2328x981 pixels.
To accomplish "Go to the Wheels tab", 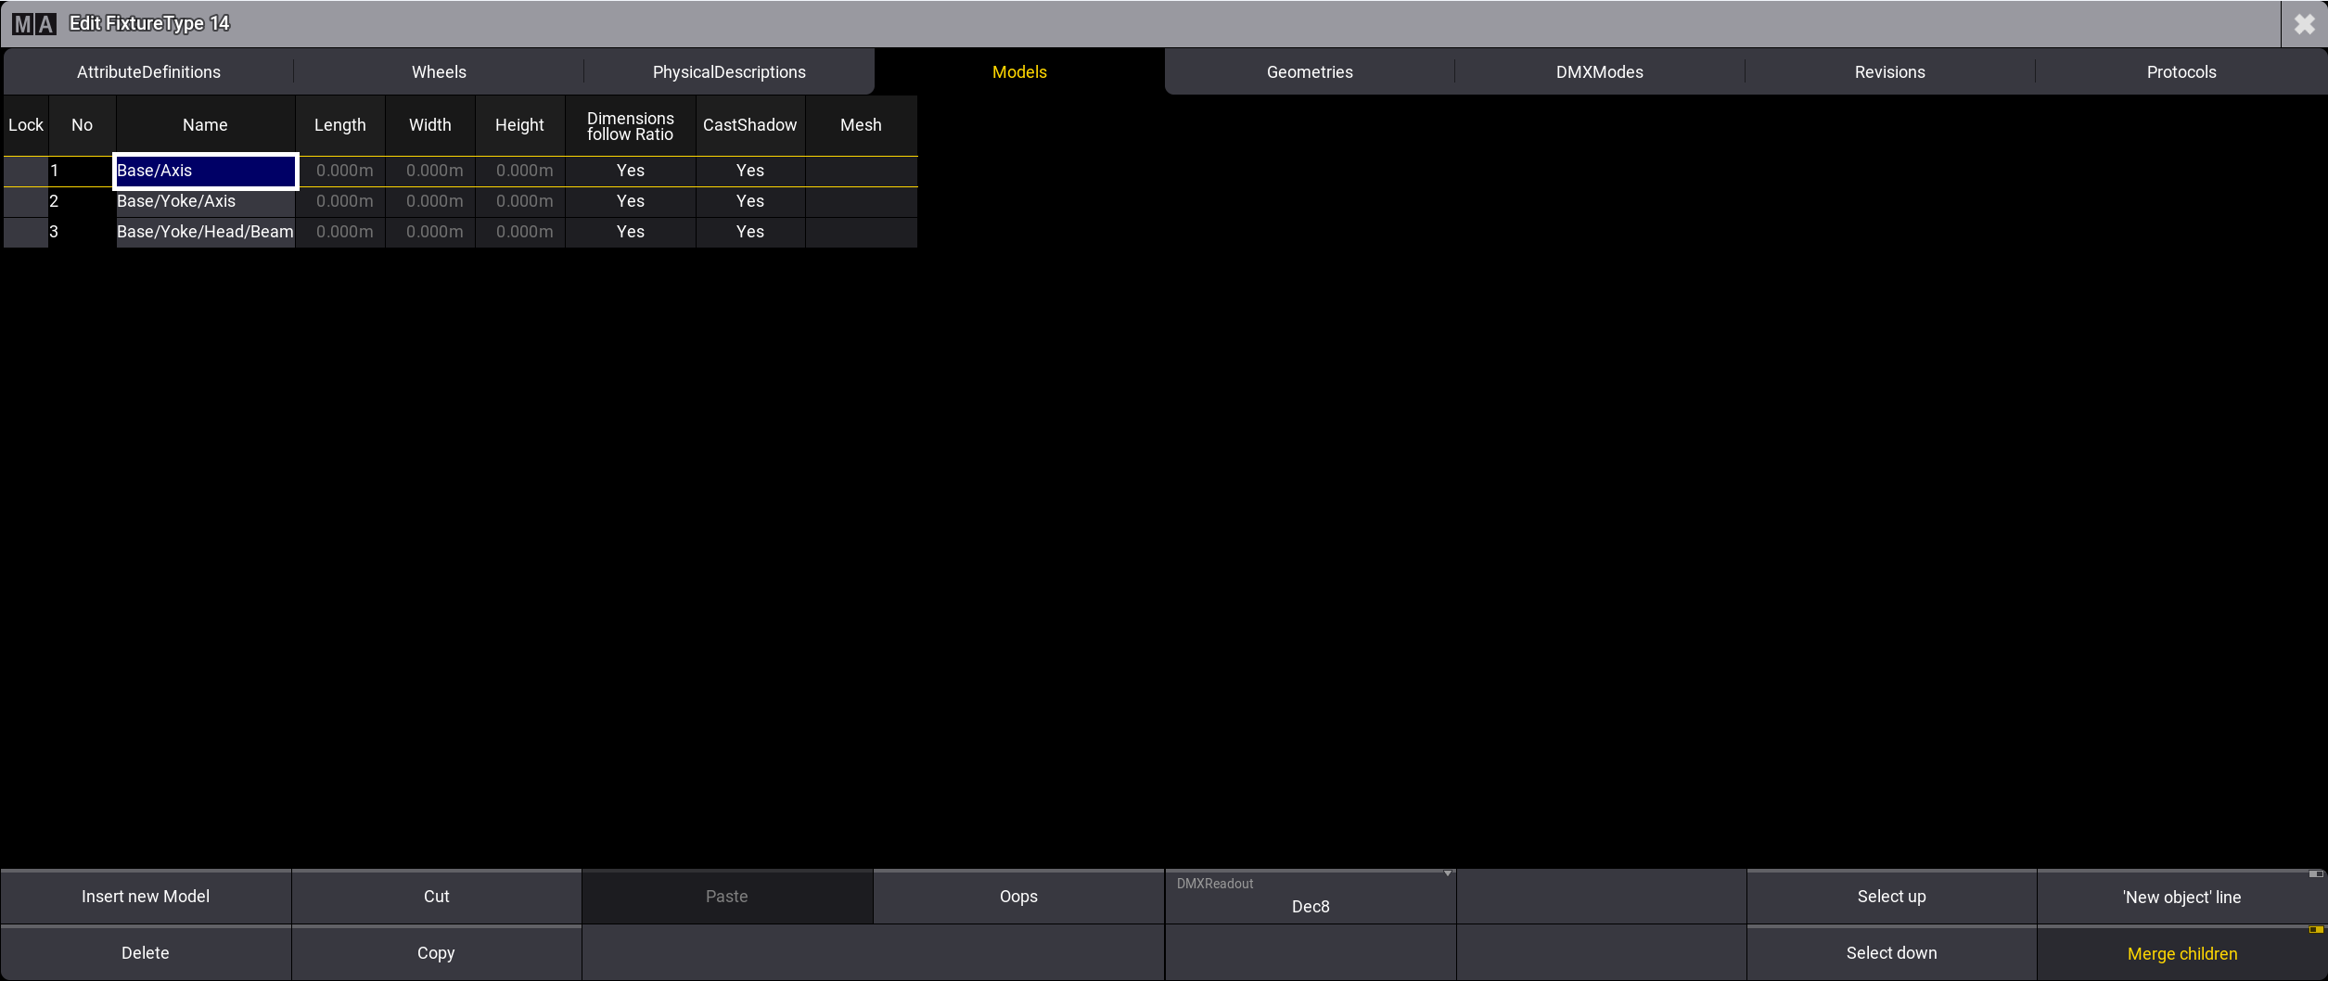I will pyautogui.click(x=439, y=72).
